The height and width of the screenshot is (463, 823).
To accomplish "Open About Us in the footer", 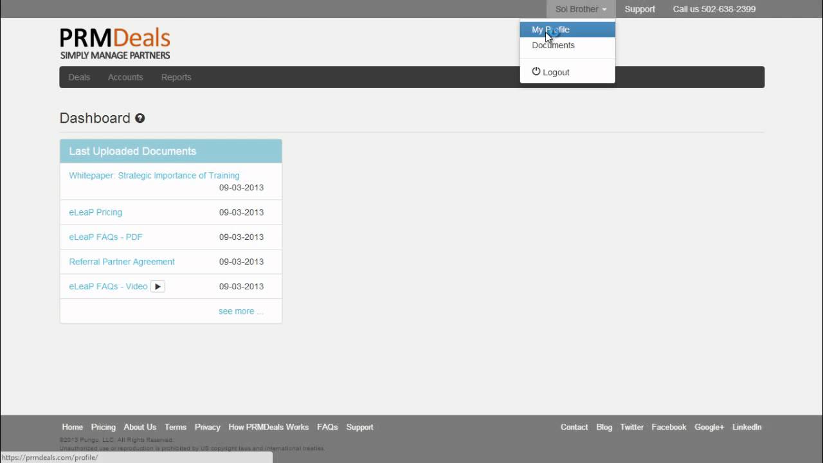I will pos(140,427).
